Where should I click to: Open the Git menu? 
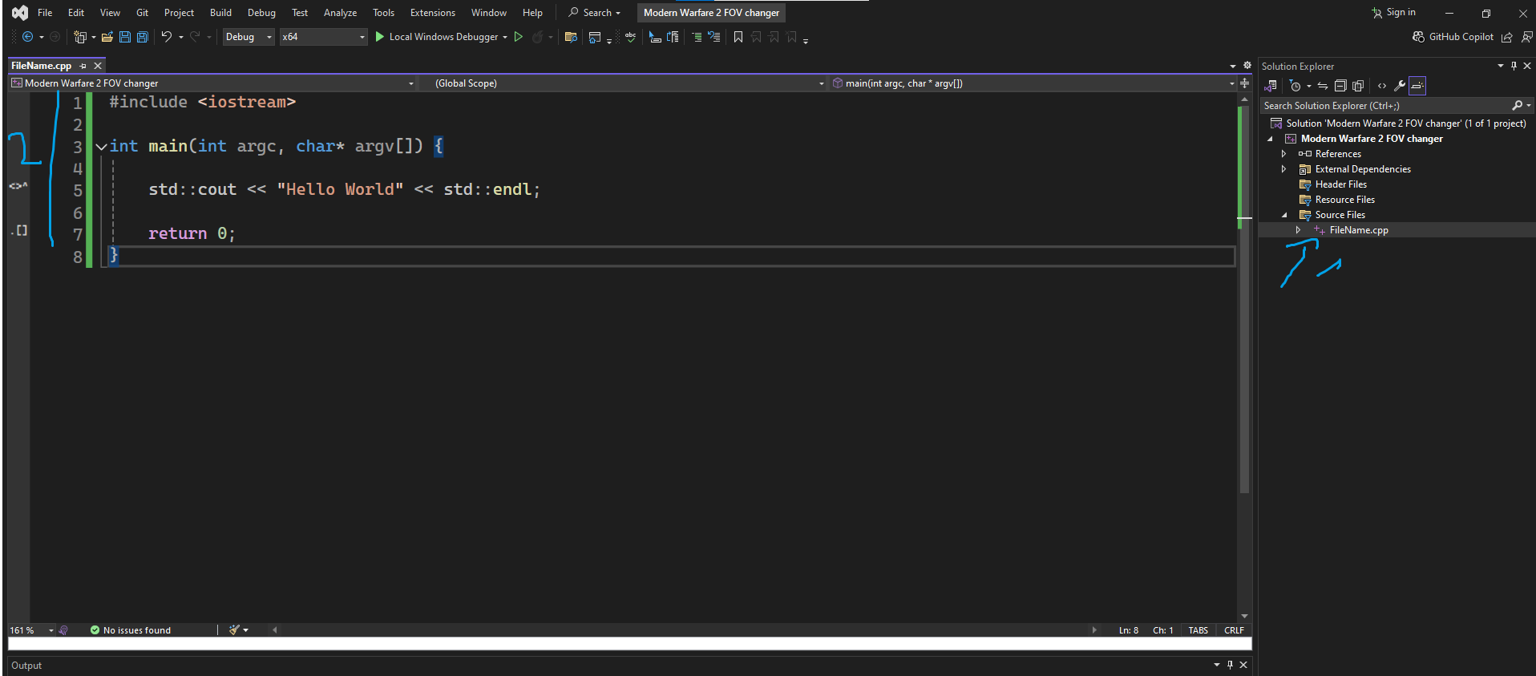click(x=142, y=13)
